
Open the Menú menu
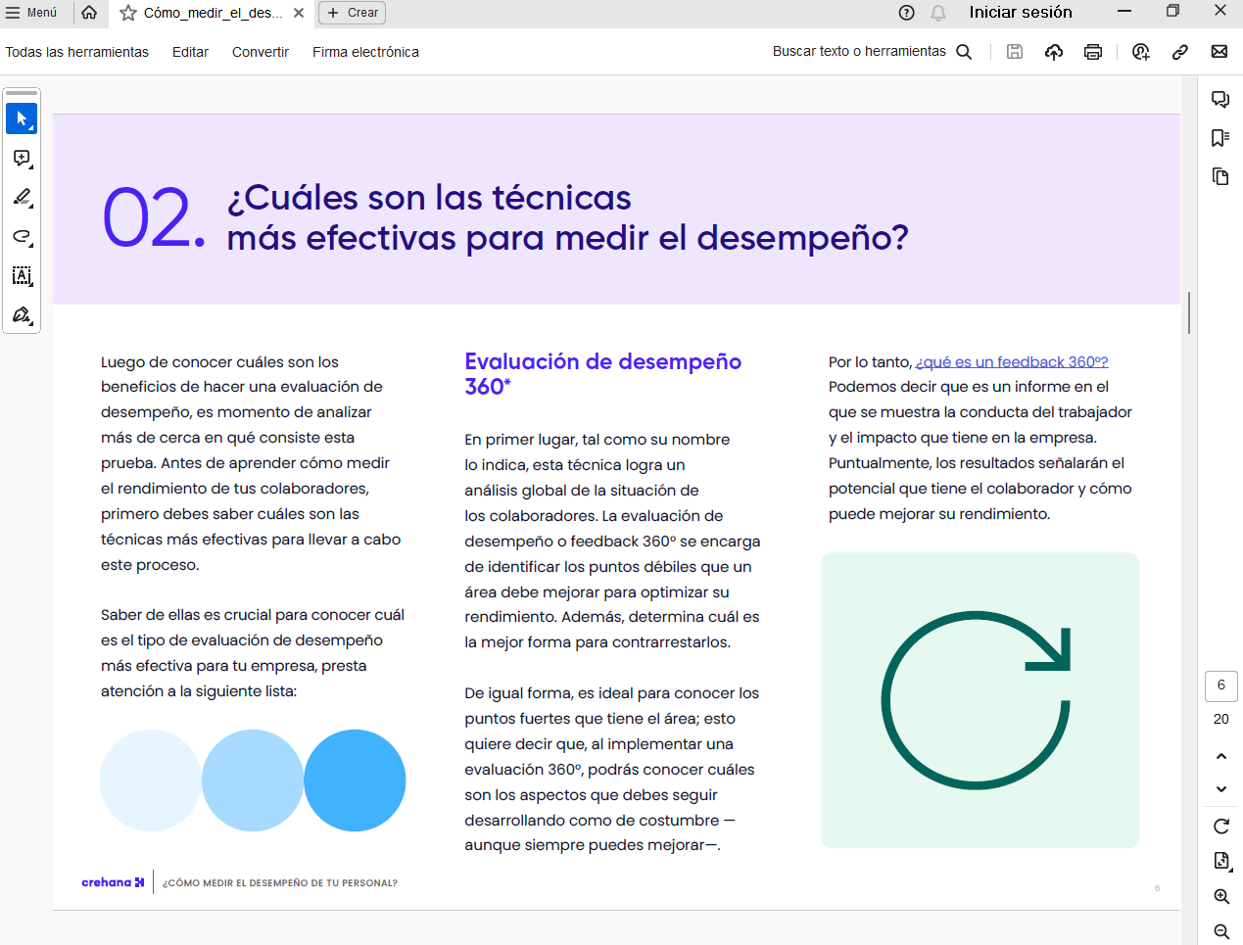tap(34, 14)
